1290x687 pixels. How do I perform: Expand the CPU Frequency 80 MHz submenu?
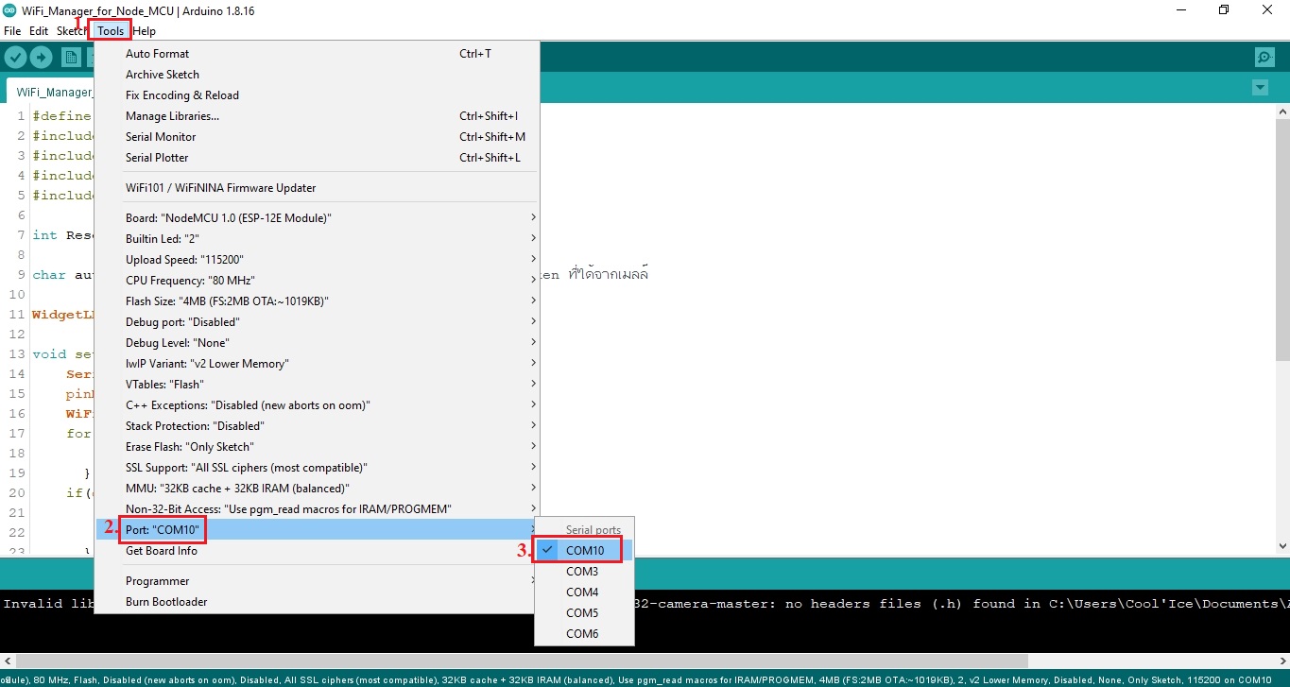tap(317, 281)
